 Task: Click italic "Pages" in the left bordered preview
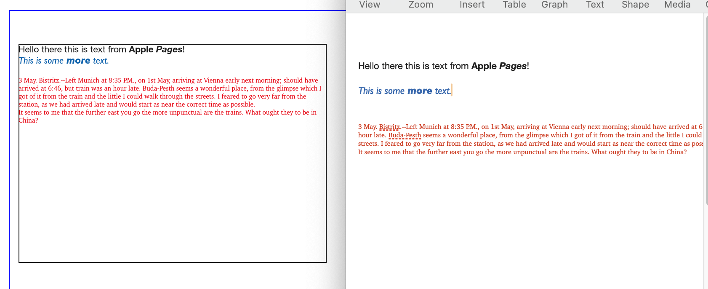pos(169,49)
